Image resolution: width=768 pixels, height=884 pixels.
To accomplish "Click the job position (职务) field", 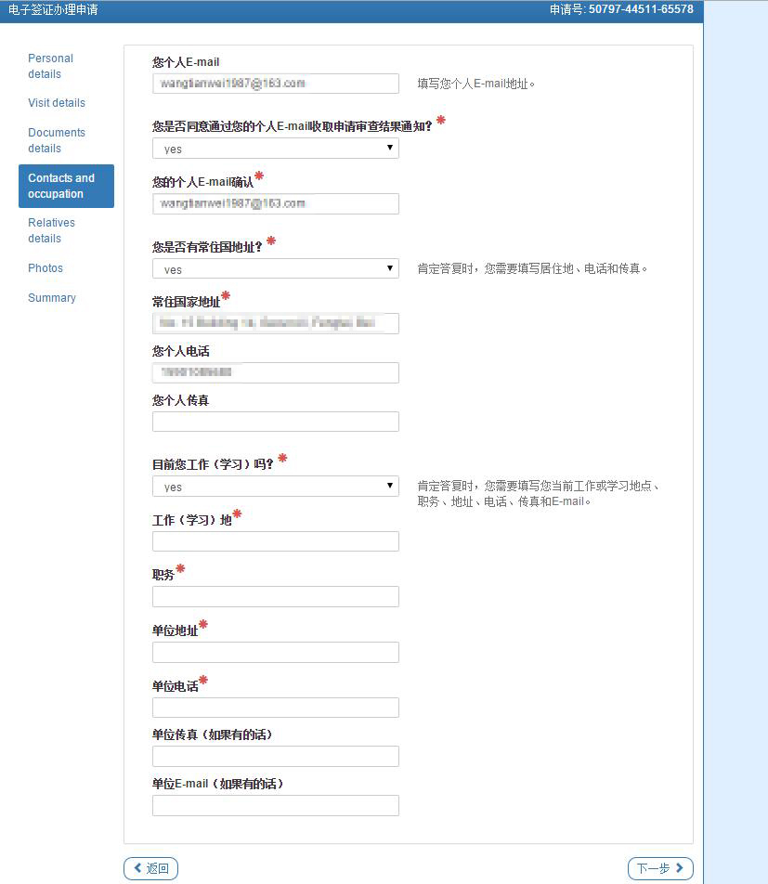I will pos(275,596).
